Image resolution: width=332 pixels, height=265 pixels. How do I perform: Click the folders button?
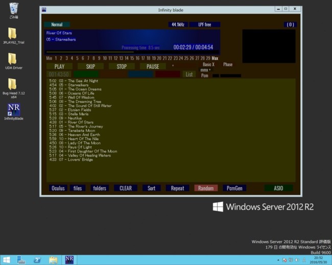[100, 188]
